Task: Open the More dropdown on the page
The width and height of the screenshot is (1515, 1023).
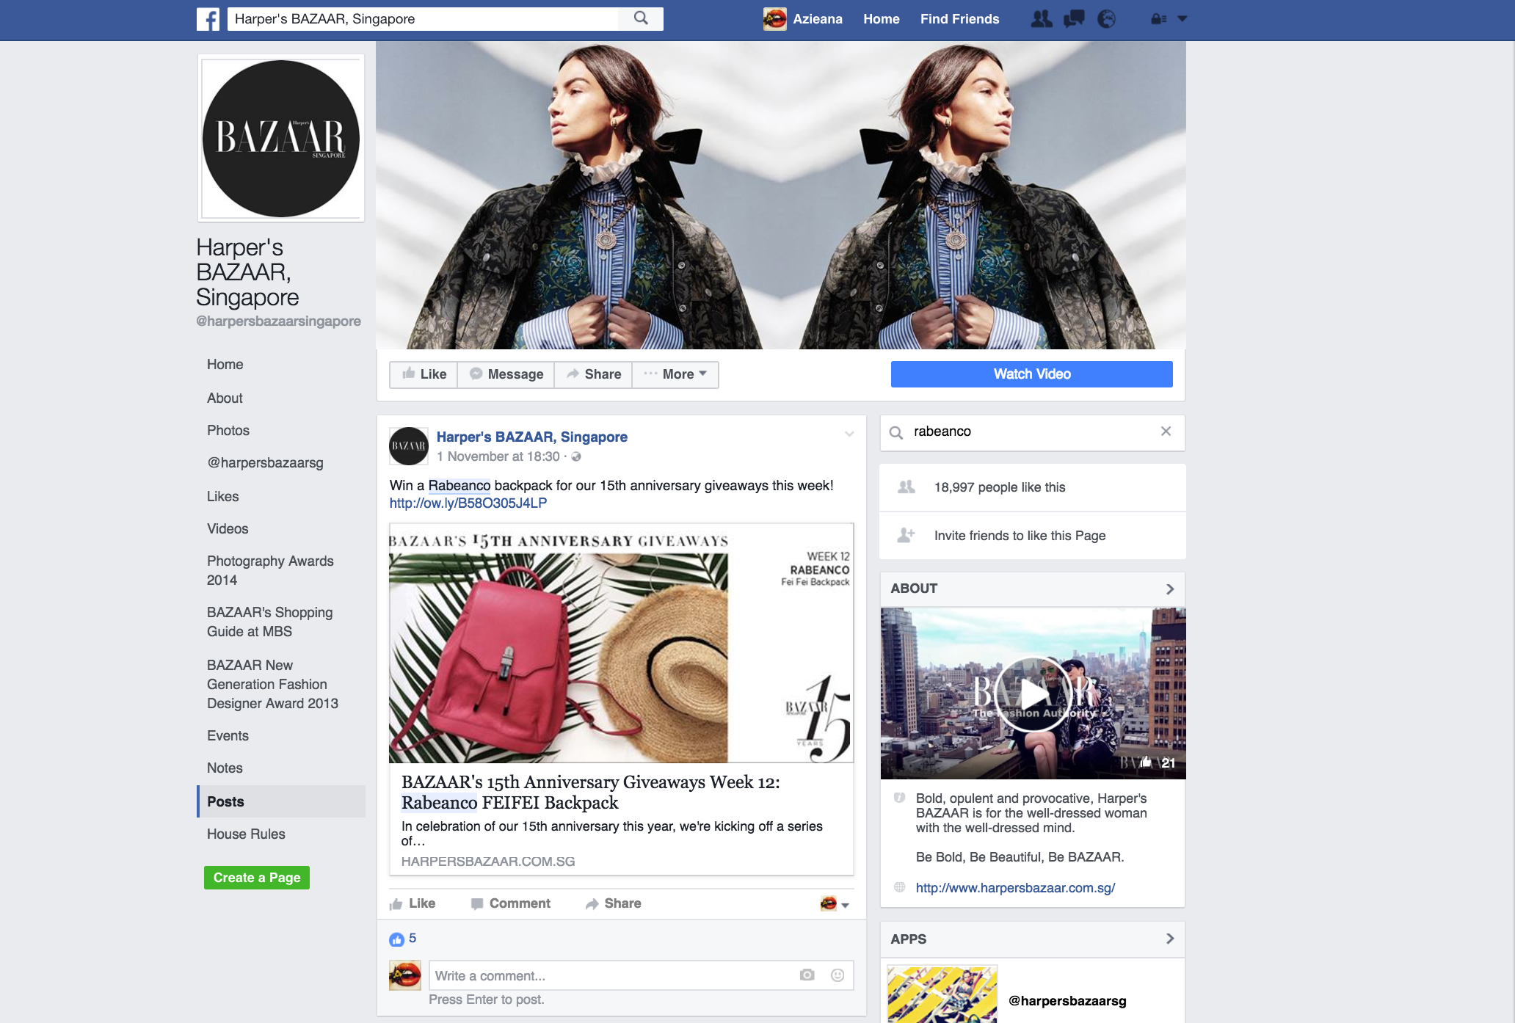Action: pyautogui.click(x=675, y=374)
